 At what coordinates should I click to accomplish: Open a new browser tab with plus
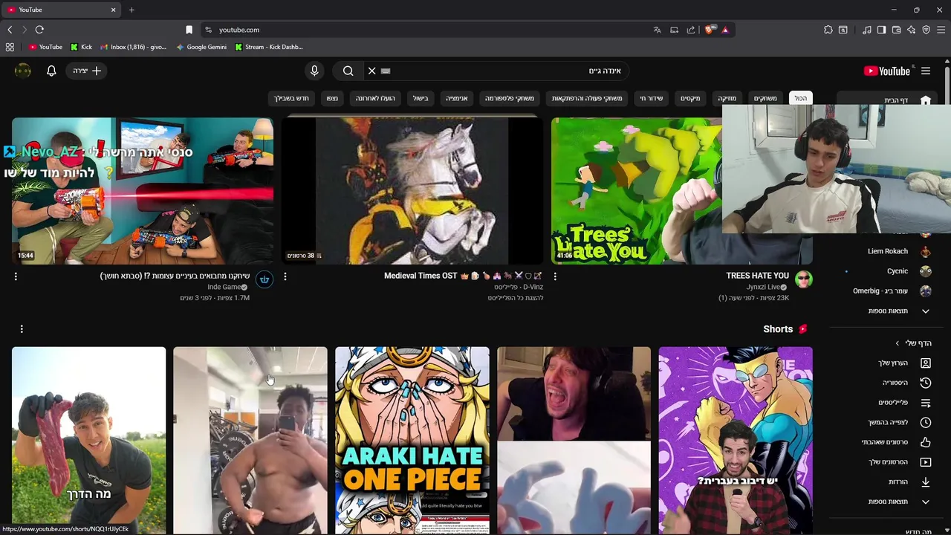click(x=132, y=10)
